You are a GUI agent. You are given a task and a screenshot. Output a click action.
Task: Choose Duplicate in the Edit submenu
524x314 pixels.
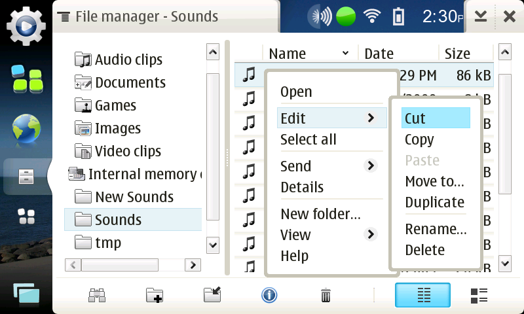434,202
